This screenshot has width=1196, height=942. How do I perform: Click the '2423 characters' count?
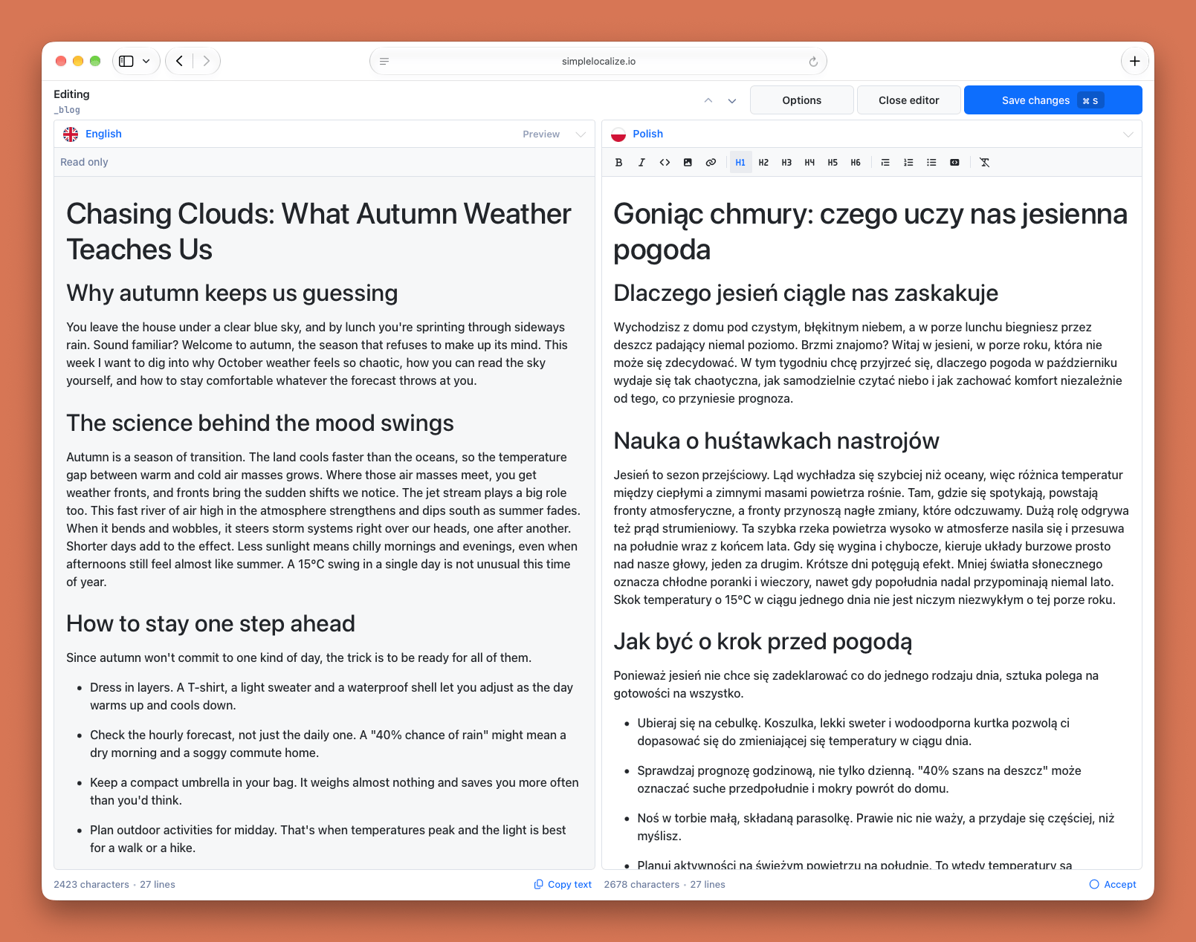click(x=91, y=884)
